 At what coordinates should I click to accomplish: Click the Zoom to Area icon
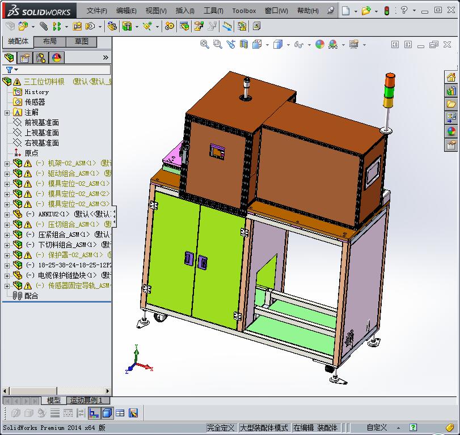click(x=217, y=45)
